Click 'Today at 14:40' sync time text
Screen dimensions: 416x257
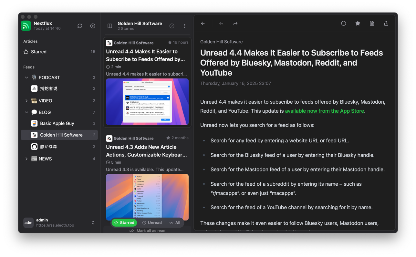click(x=47, y=28)
